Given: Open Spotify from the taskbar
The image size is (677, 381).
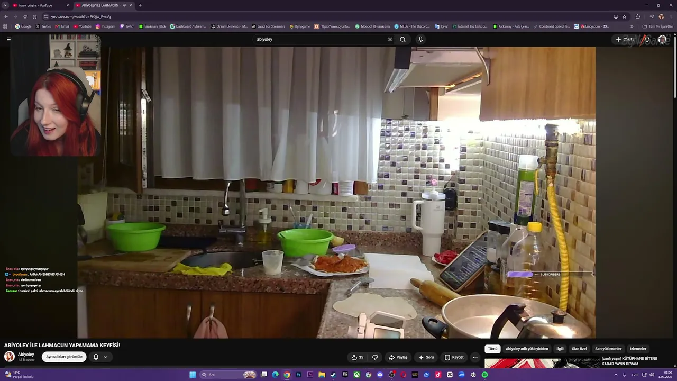Looking at the screenshot, I should click(x=484, y=375).
